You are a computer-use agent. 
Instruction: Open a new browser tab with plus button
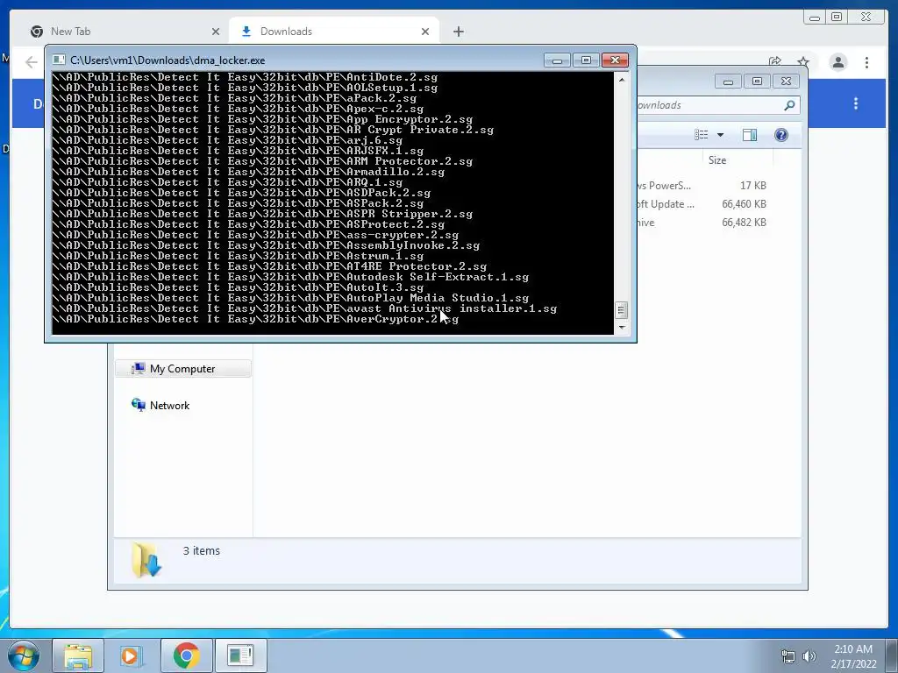tap(458, 32)
